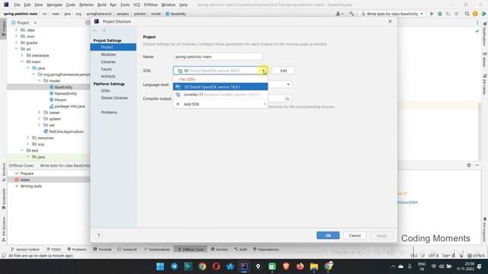Open the File menu
This screenshot has height=274, width=488.
(17, 5)
